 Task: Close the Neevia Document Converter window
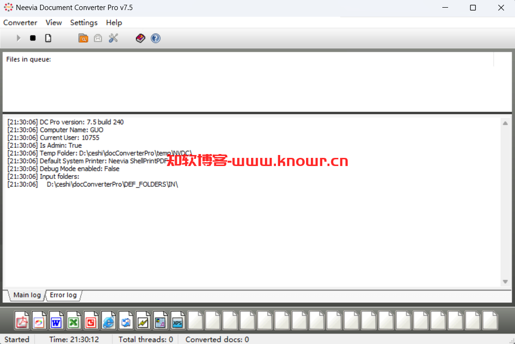pyautogui.click(x=501, y=8)
